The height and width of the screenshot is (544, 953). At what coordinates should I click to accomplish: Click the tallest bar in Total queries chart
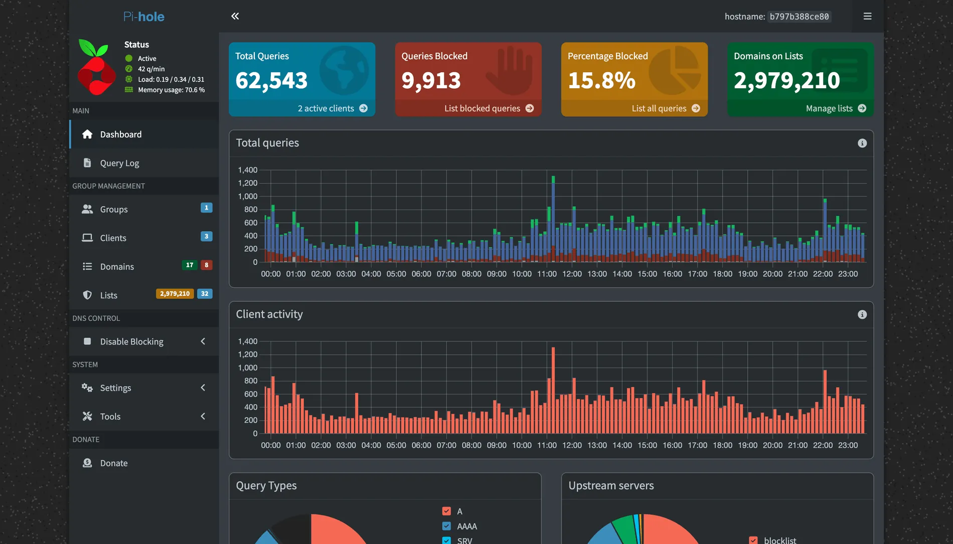[553, 219]
